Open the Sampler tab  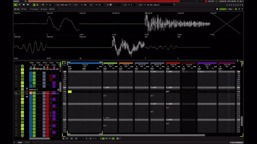point(34,9)
